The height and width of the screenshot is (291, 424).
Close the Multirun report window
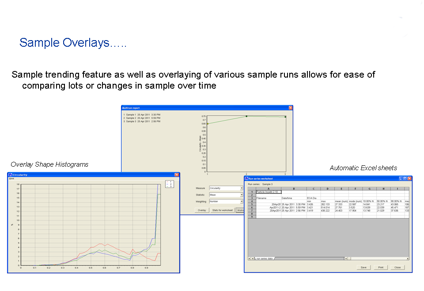tap(290, 108)
